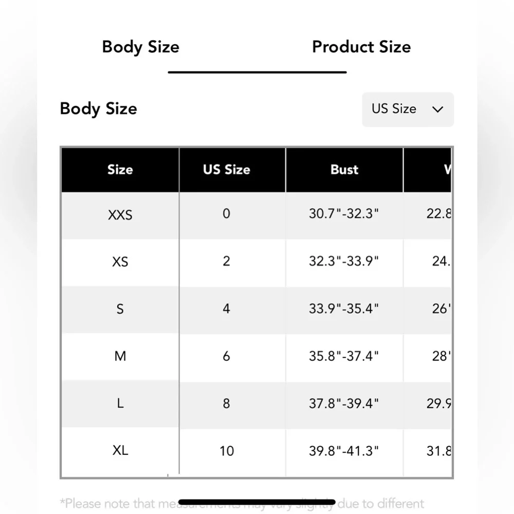Screen dimensions: 514x514
Task: Select the M size label
Action: 120,356
